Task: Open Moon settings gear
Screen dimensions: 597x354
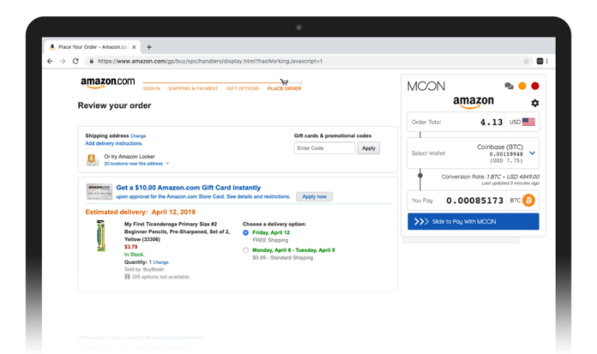Action: pyautogui.click(x=535, y=103)
